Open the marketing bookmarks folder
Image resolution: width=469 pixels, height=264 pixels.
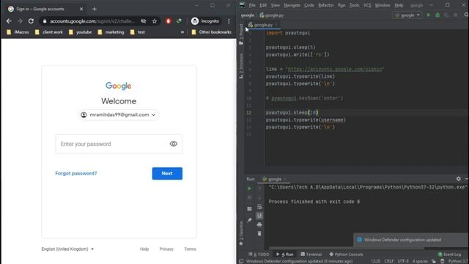coord(111,32)
